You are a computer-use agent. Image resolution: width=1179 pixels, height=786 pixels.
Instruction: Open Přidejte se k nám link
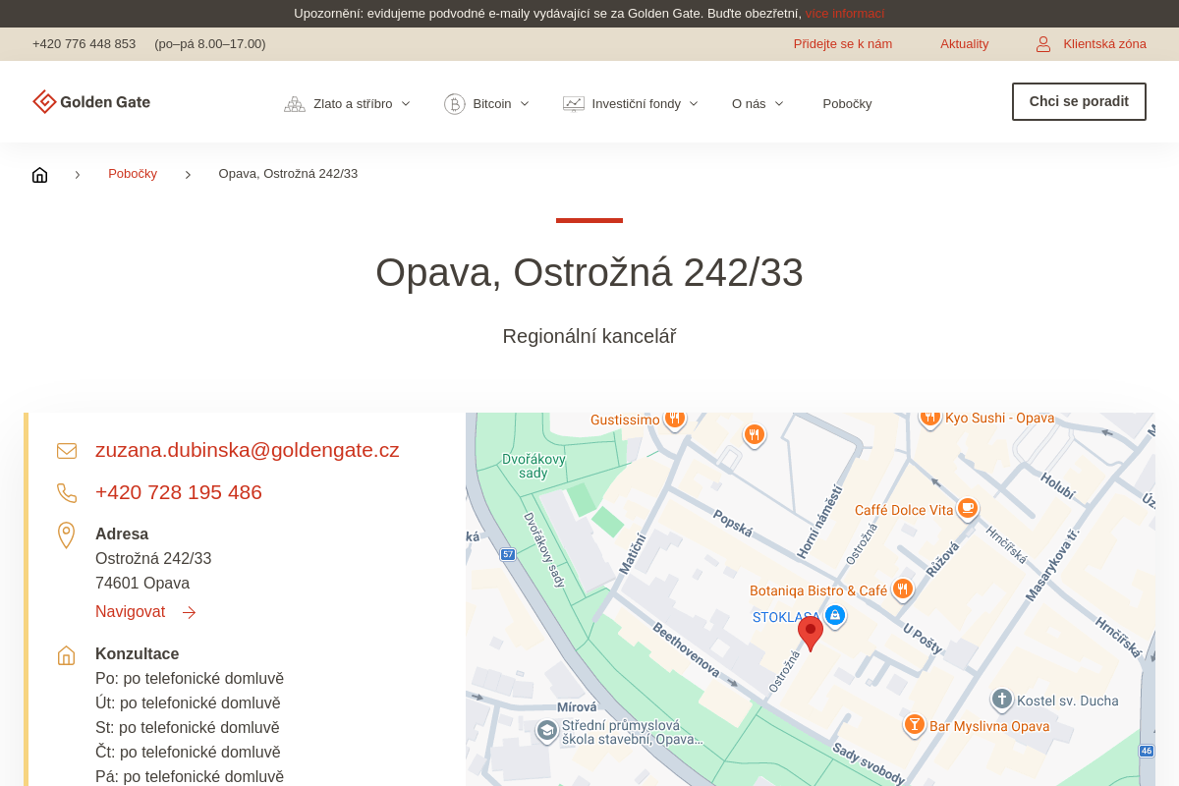843,44
